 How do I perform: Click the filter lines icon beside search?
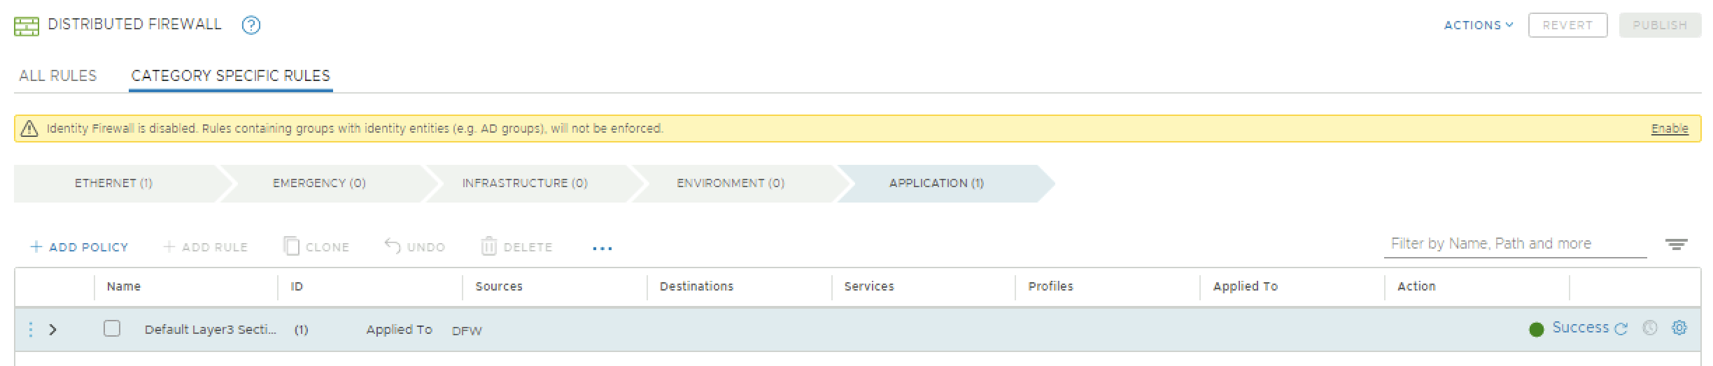(x=1676, y=244)
